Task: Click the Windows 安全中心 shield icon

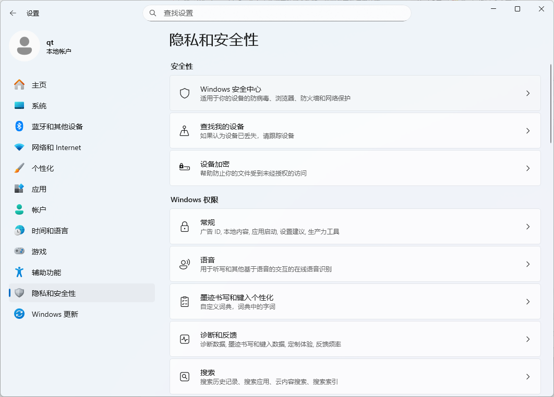Action: click(184, 93)
